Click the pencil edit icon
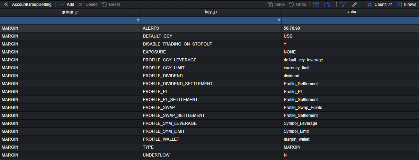 (x=354, y=4)
